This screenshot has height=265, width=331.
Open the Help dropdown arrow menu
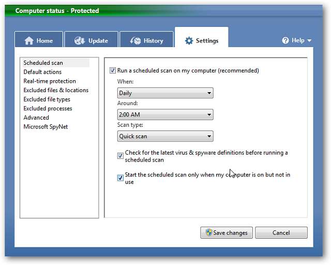[x=309, y=40]
